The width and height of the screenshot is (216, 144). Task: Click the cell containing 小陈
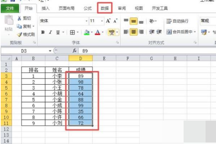click(57, 111)
